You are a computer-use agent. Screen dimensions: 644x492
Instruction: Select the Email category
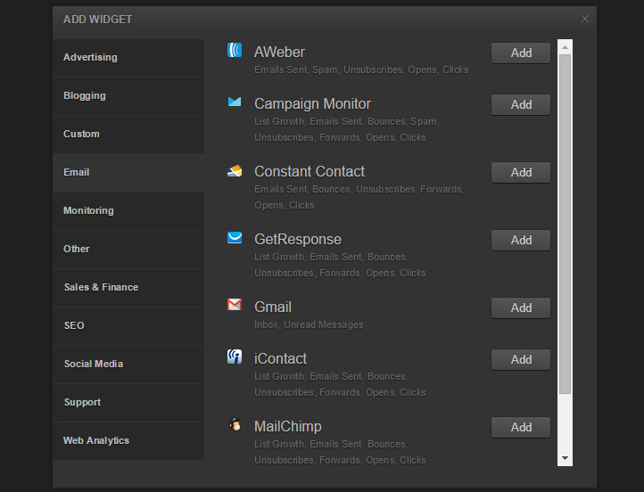tap(128, 172)
